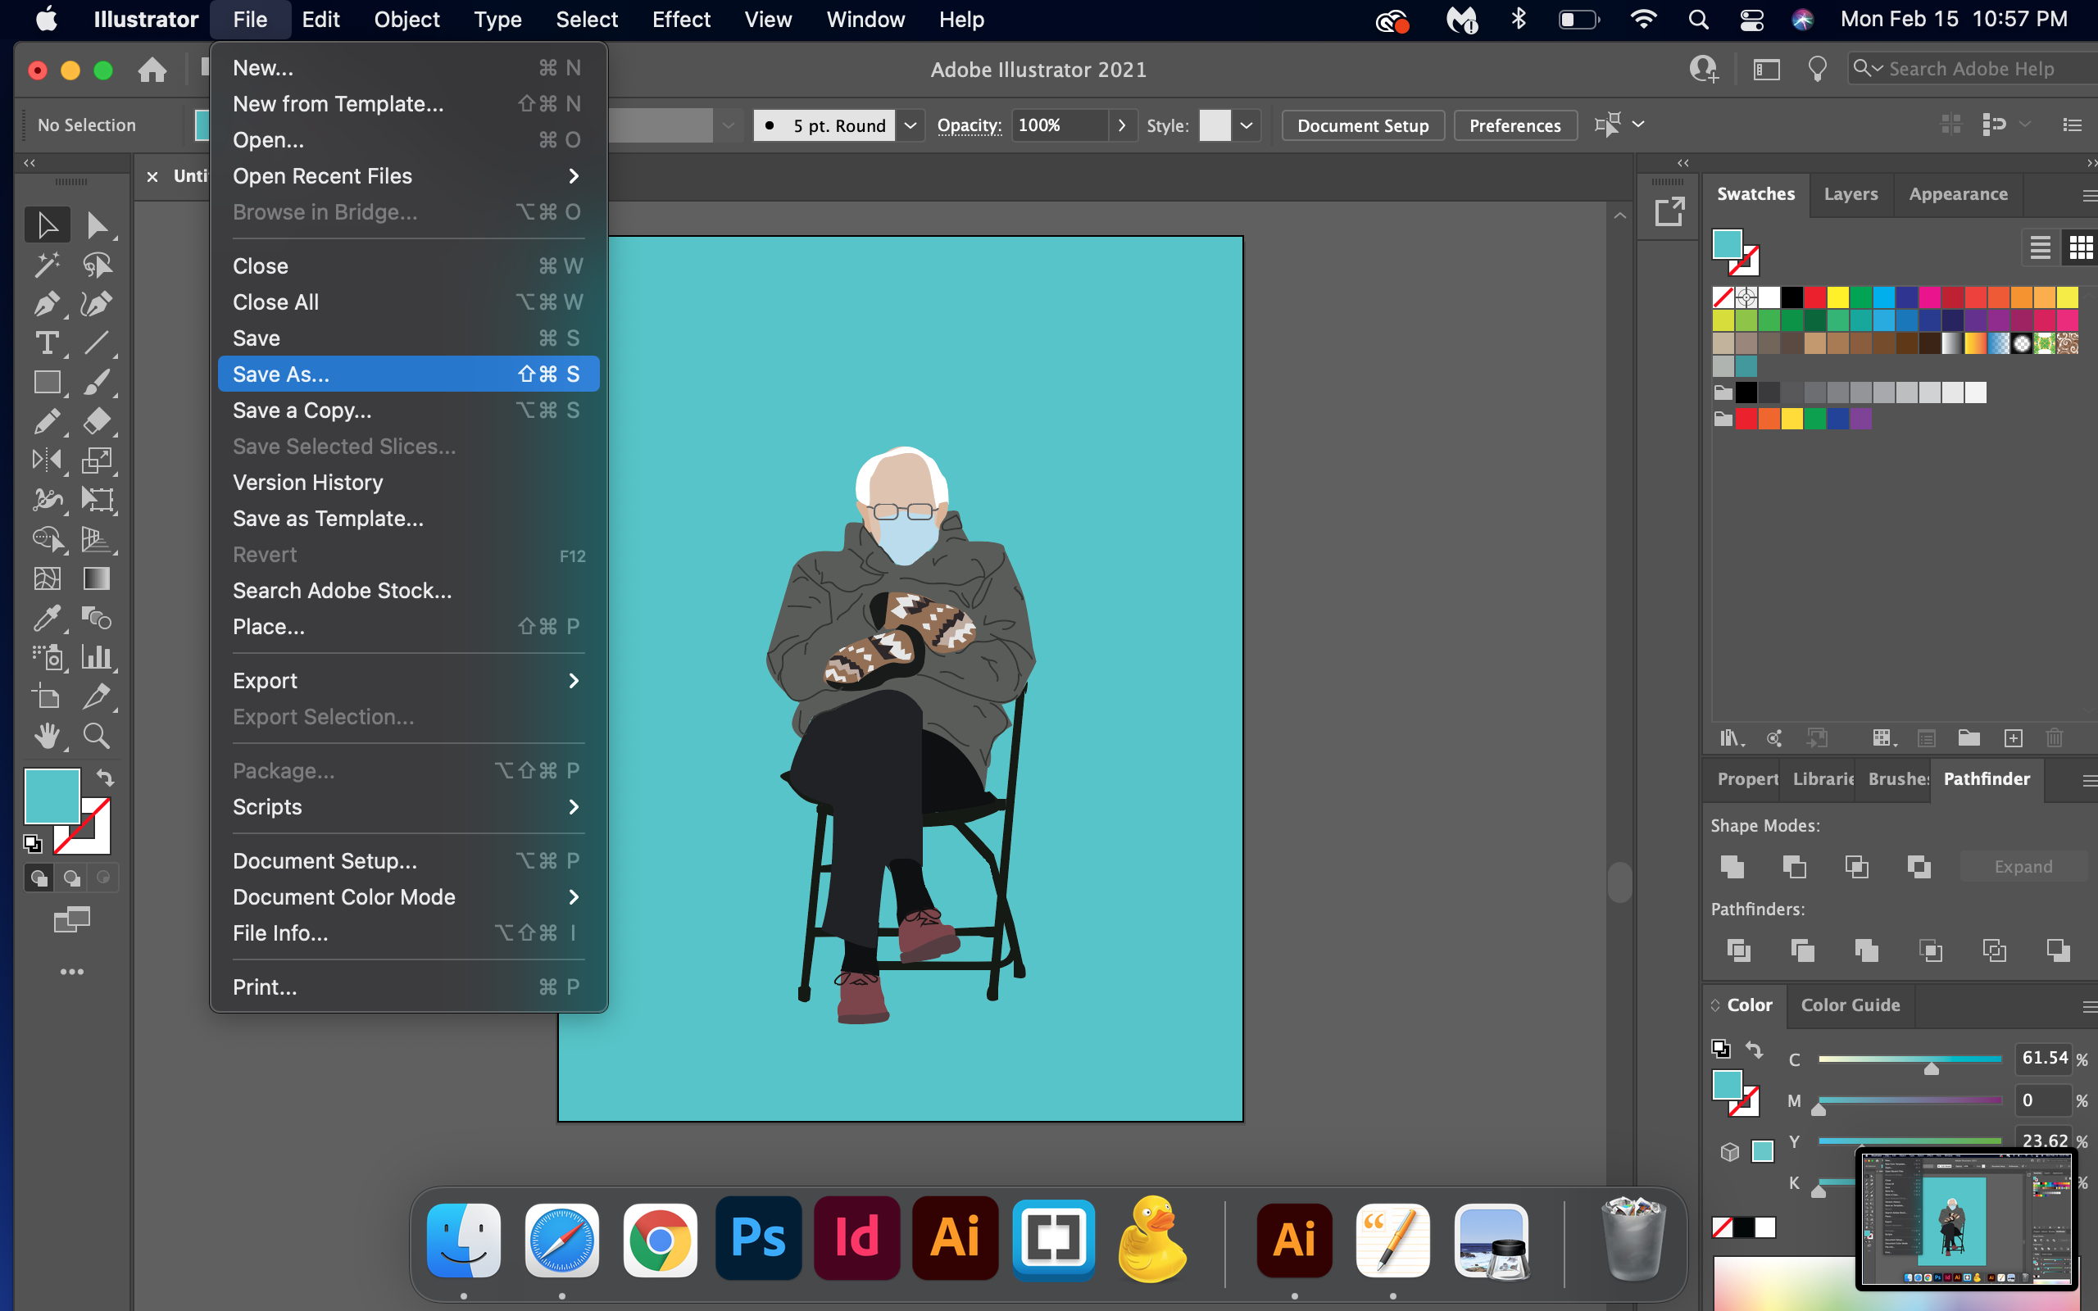Choose Save As... from File menu
Screen dimensions: 2098x1311
tap(407, 374)
